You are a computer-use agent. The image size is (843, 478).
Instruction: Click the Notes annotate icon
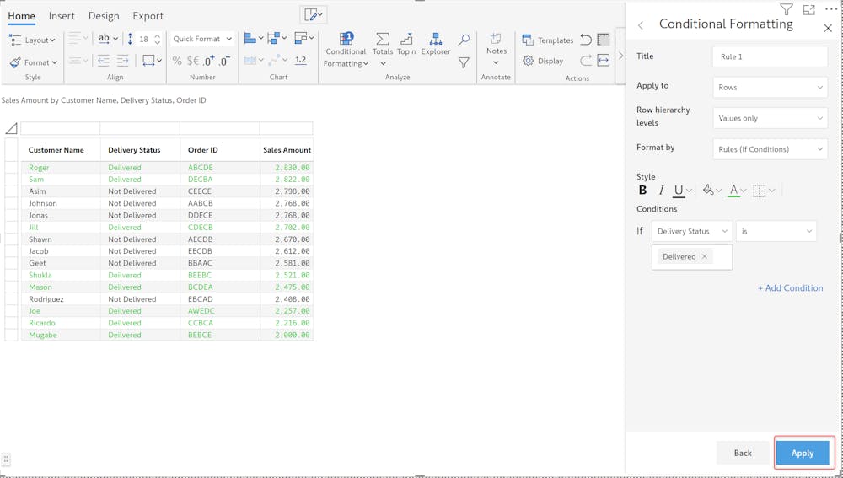pyautogui.click(x=496, y=40)
